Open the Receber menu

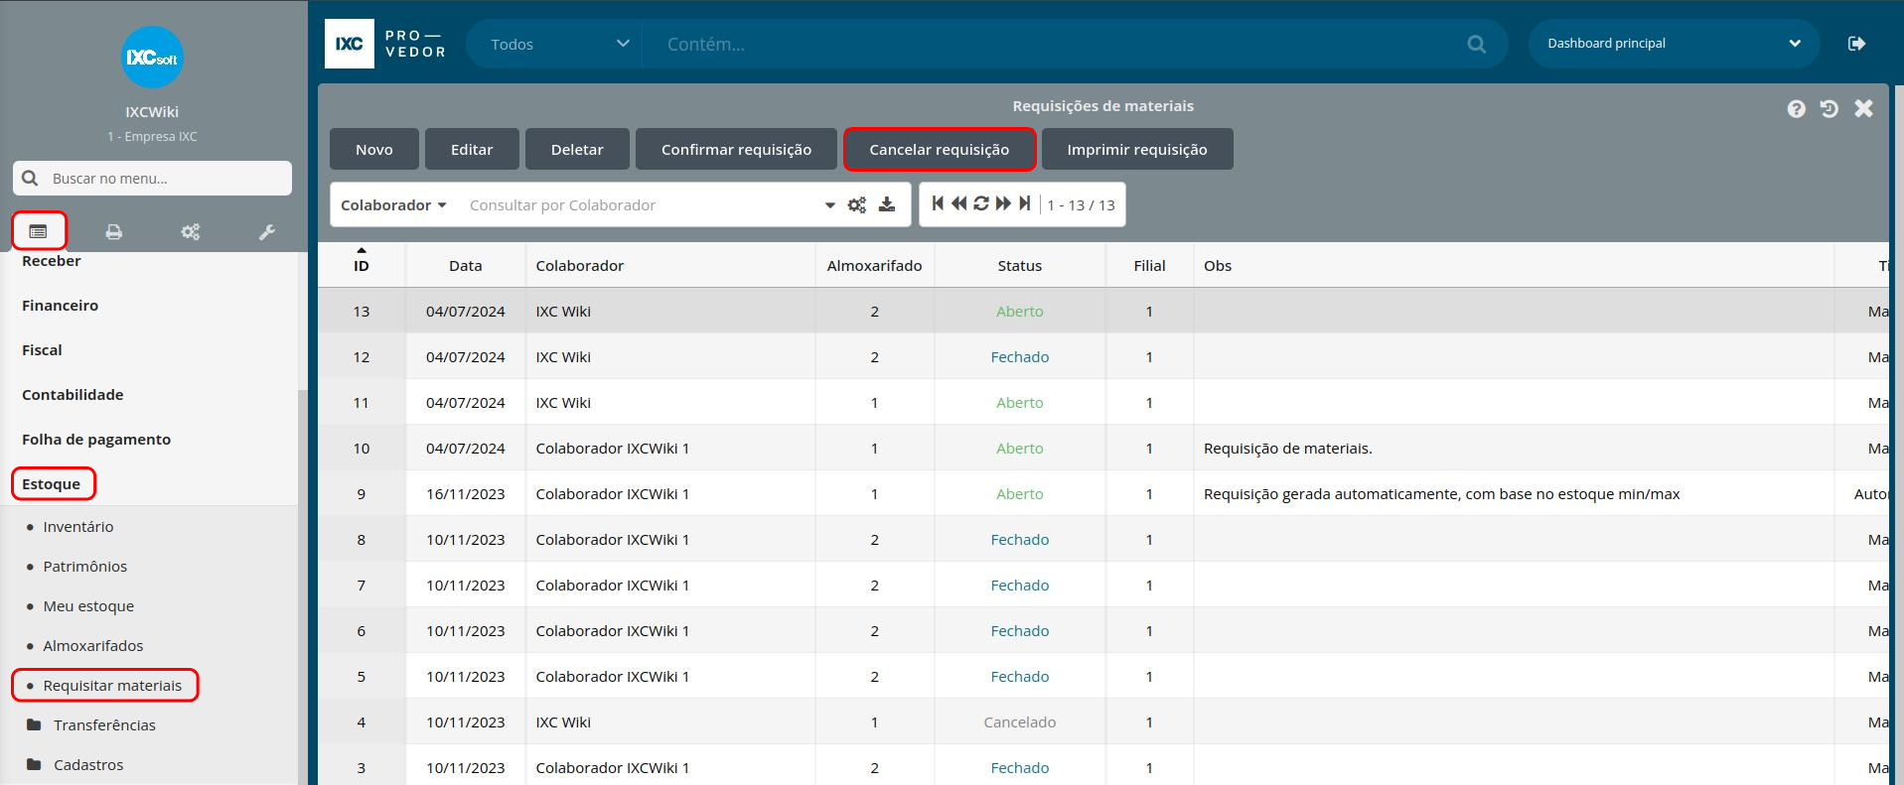(x=52, y=261)
